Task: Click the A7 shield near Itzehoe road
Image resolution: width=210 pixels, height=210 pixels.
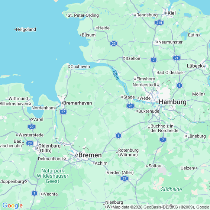Action: click(x=154, y=60)
